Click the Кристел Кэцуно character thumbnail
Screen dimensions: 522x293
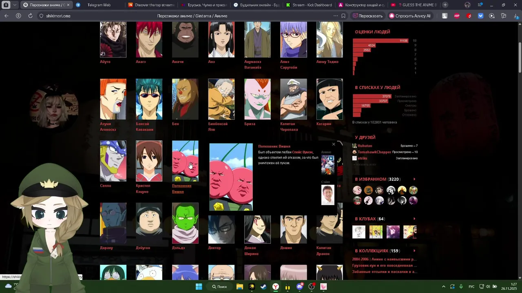[x=149, y=161]
